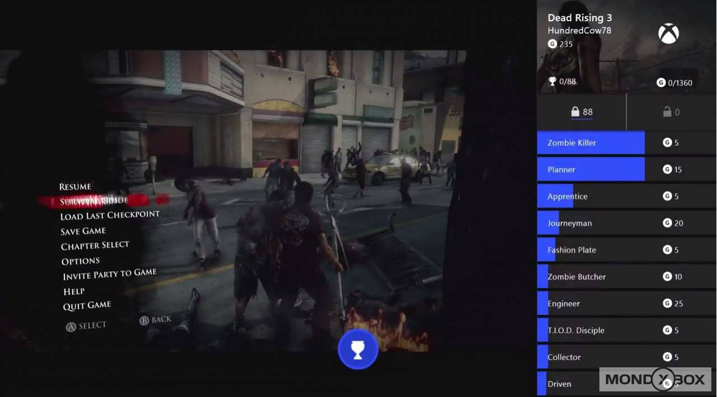Image resolution: width=717 pixels, height=397 pixels.
Task: Click the Engineer Gamerscore G icon
Action: click(667, 304)
